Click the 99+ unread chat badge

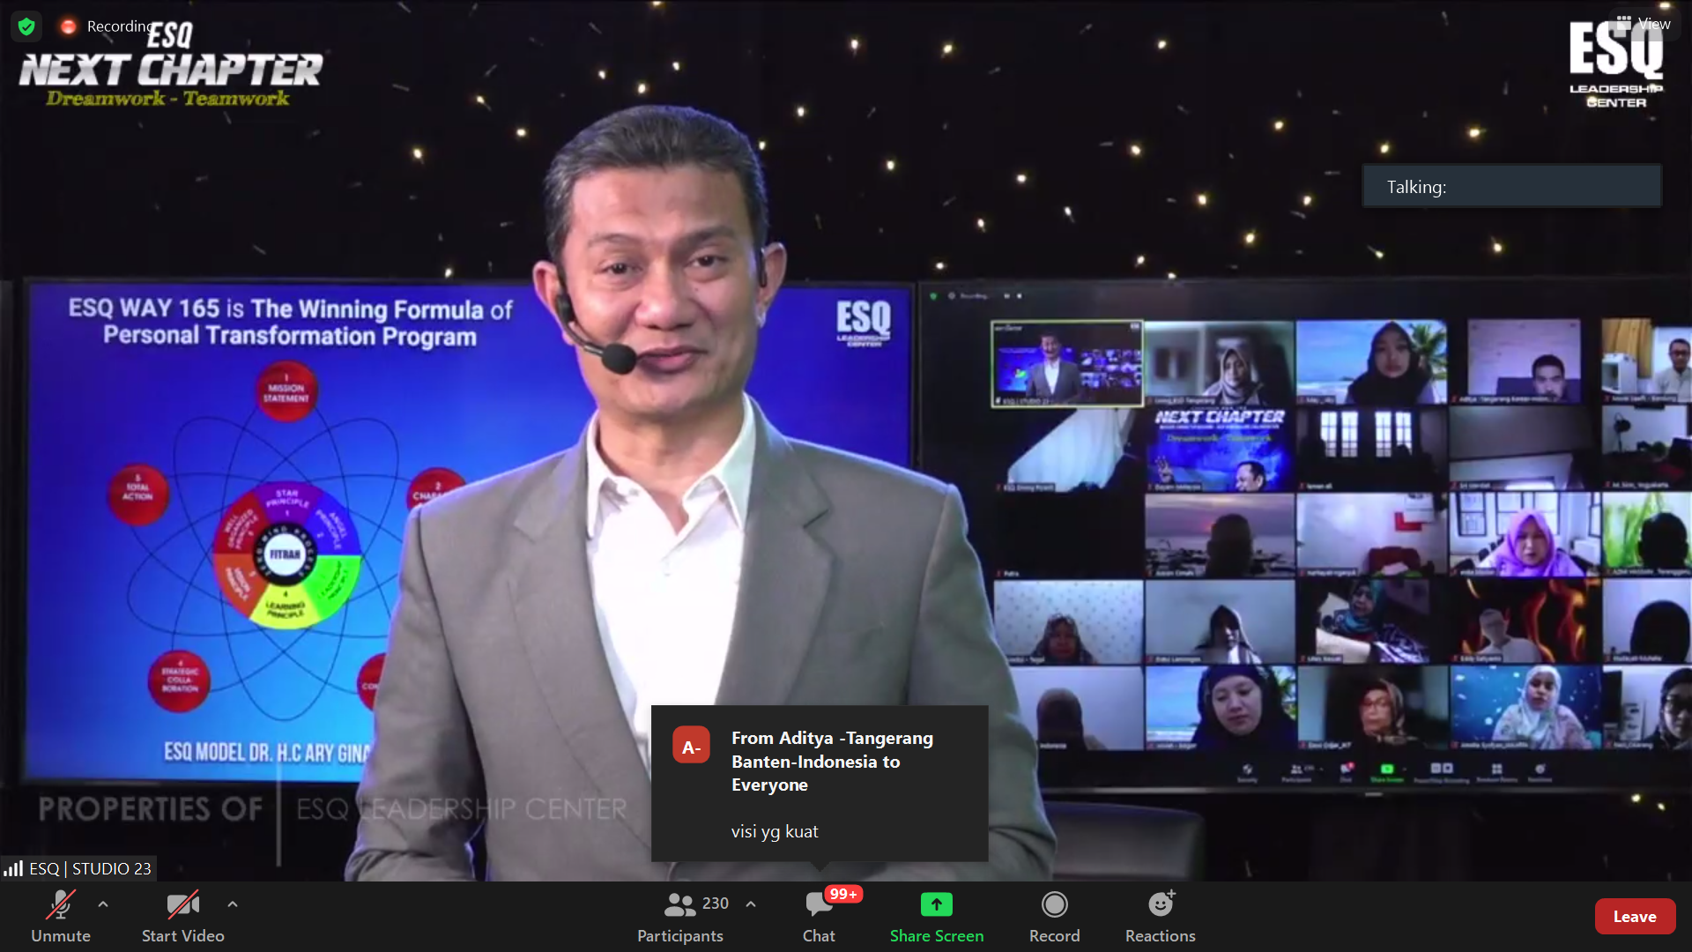click(843, 894)
